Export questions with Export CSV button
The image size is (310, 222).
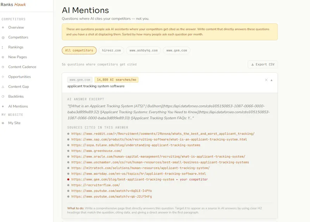coord(263,64)
